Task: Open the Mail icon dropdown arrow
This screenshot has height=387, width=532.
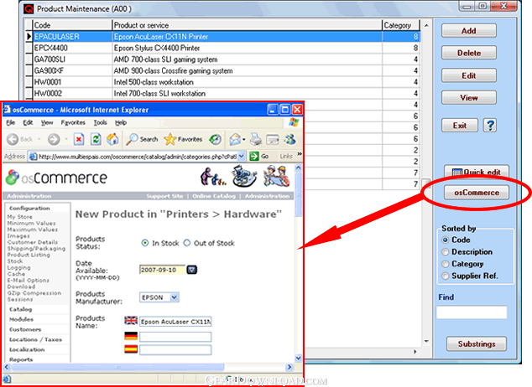Action: pos(244,139)
